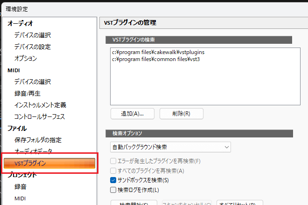Open インストゥルメント定義 settings
The image size is (308, 205).
(40, 105)
